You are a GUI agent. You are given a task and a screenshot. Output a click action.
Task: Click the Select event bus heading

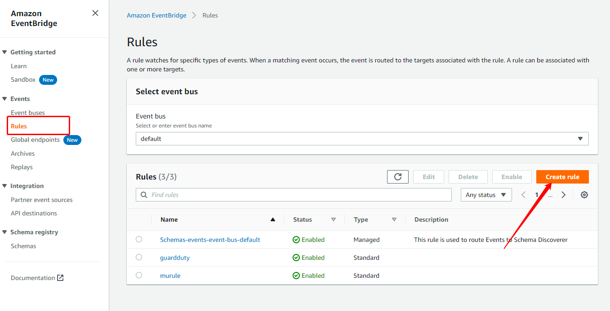point(167,92)
